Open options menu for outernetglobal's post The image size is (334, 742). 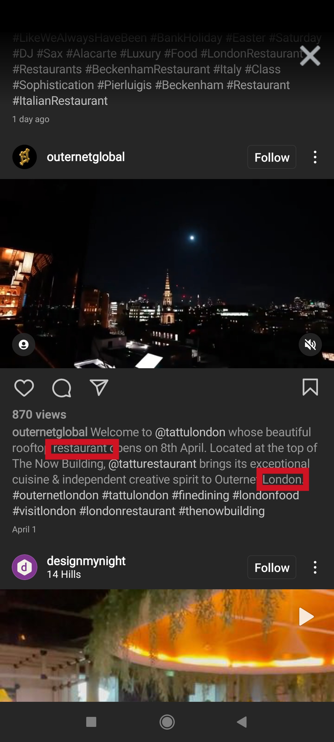click(x=315, y=157)
